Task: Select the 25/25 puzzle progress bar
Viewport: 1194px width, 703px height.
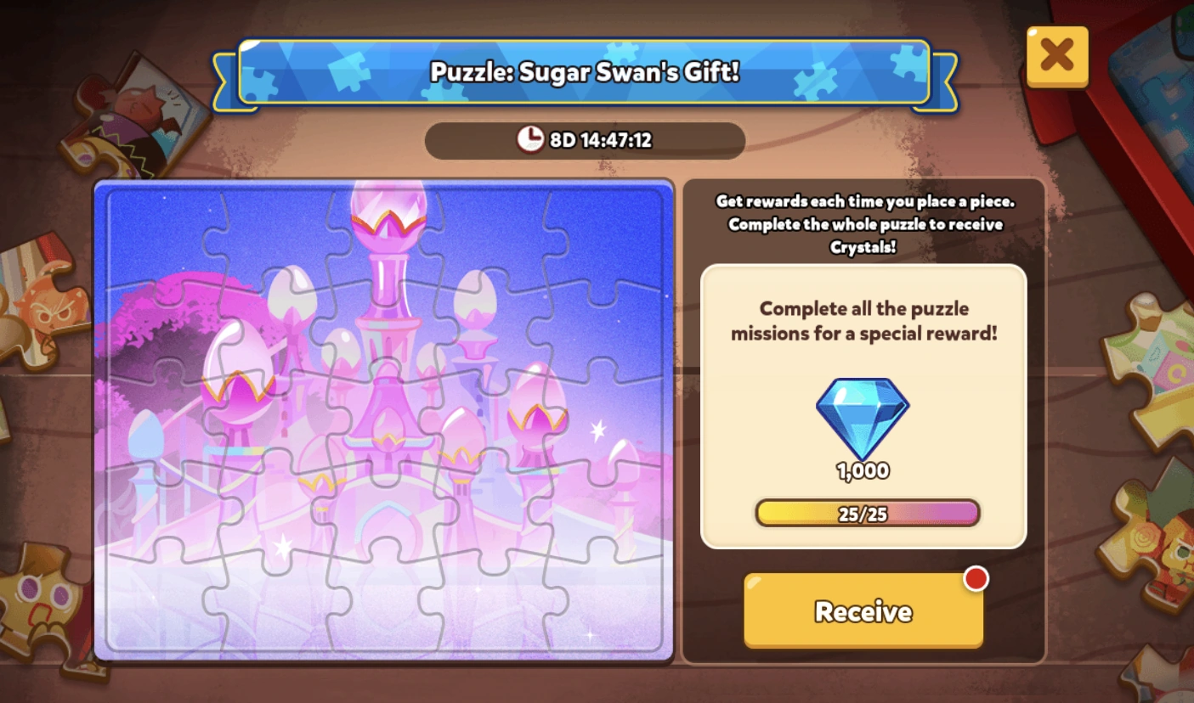Action: pyautogui.click(x=868, y=514)
